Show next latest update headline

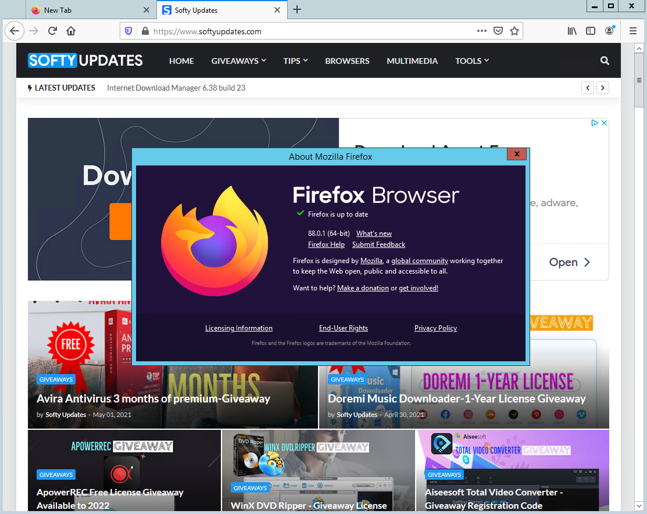[x=603, y=88]
